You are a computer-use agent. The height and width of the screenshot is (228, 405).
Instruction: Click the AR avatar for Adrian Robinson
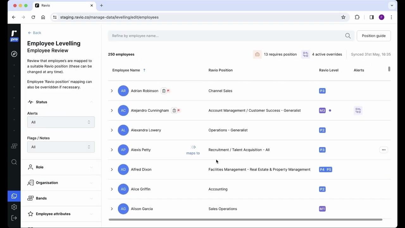coord(123,91)
